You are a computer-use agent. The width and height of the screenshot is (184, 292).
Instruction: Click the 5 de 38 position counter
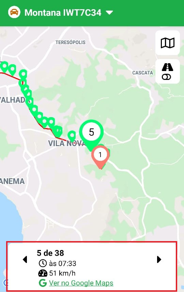(x=50, y=253)
